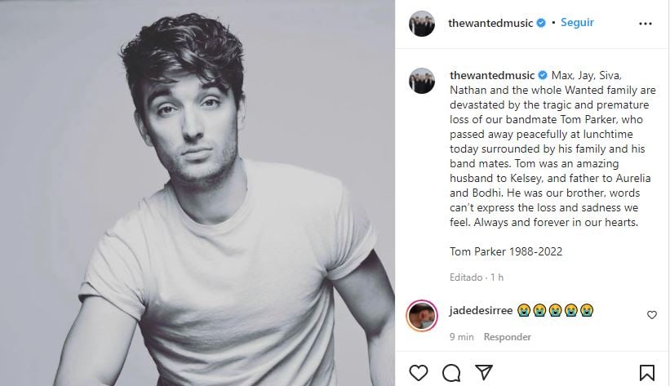
Task: Click thewantedmusic username in caption
Action: (490, 75)
